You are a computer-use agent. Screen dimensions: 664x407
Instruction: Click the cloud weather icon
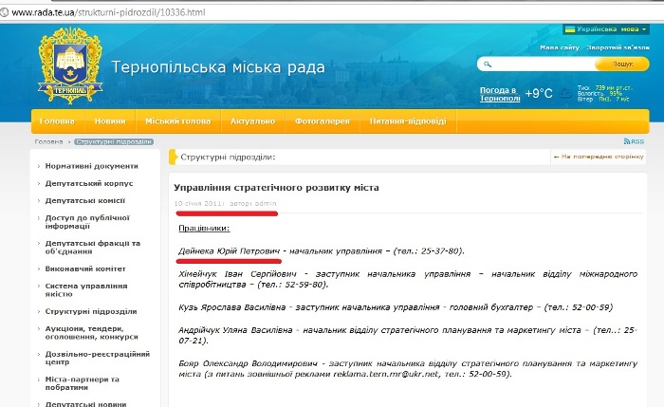click(565, 93)
